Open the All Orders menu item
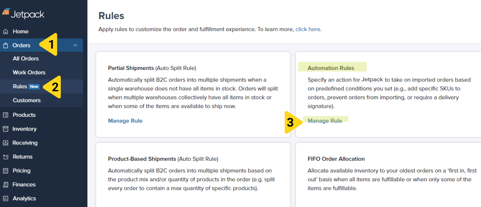The width and height of the screenshot is (481, 207). (26, 58)
